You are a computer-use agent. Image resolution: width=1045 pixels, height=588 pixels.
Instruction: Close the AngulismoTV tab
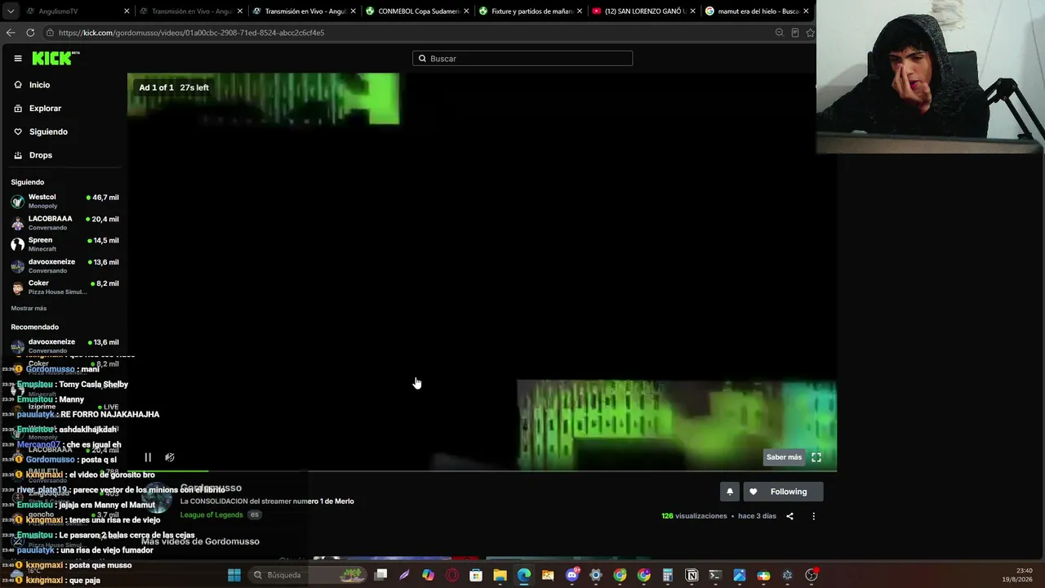(127, 11)
